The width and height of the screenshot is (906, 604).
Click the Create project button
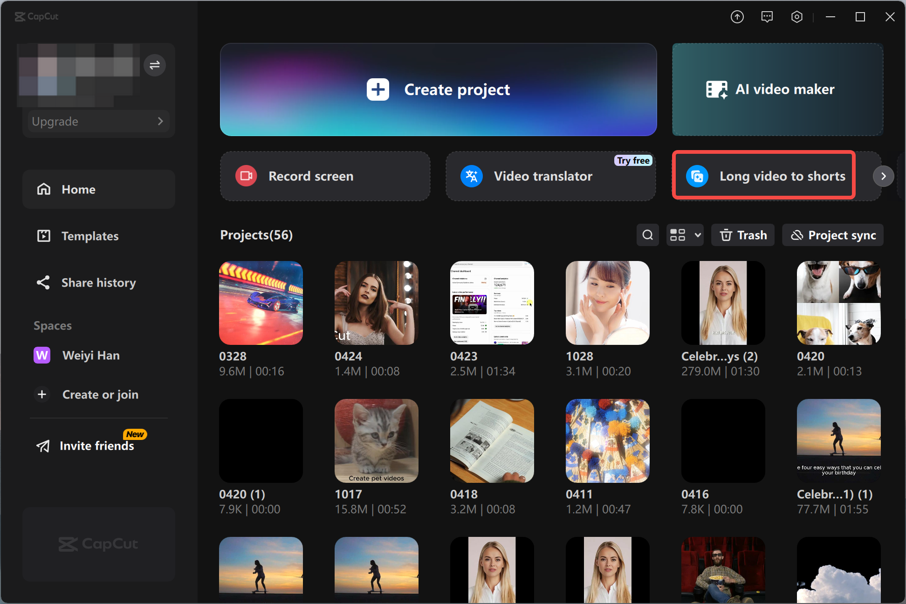(x=438, y=89)
